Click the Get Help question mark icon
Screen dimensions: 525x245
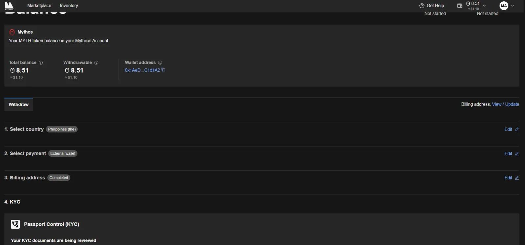(x=422, y=6)
